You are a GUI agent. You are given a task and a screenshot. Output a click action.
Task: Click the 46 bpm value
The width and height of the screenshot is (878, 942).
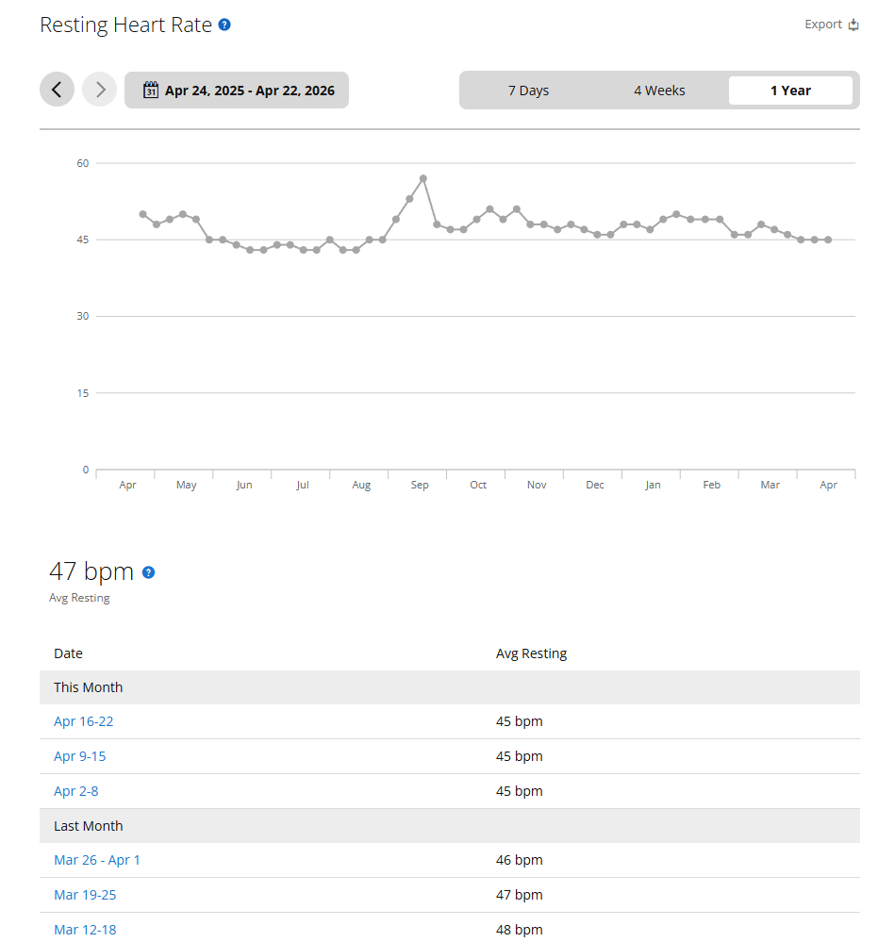(x=520, y=860)
